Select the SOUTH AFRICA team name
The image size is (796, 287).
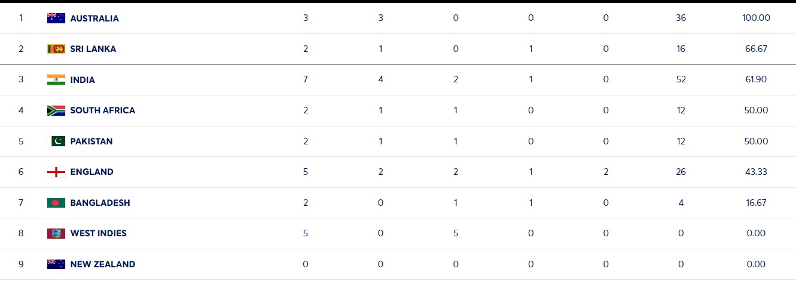(x=102, y=110)
